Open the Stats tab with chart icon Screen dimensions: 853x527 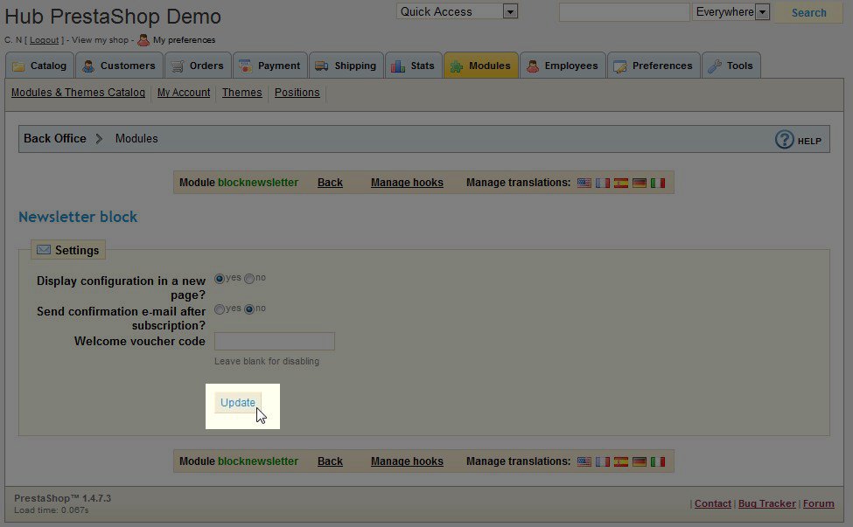(412, 66)
